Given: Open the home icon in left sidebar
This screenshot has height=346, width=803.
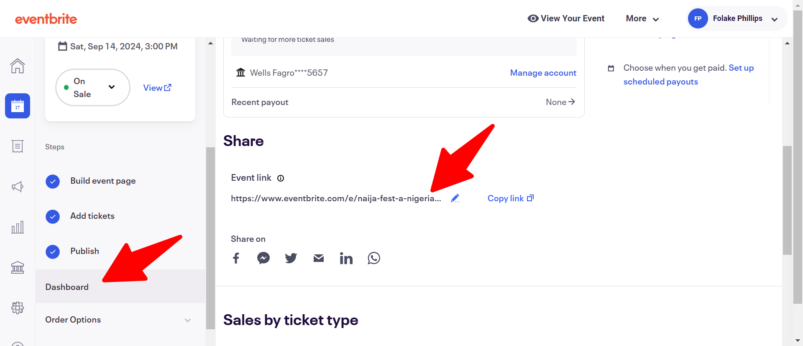Looking at the screenshot, I should (x=18, y=66).
